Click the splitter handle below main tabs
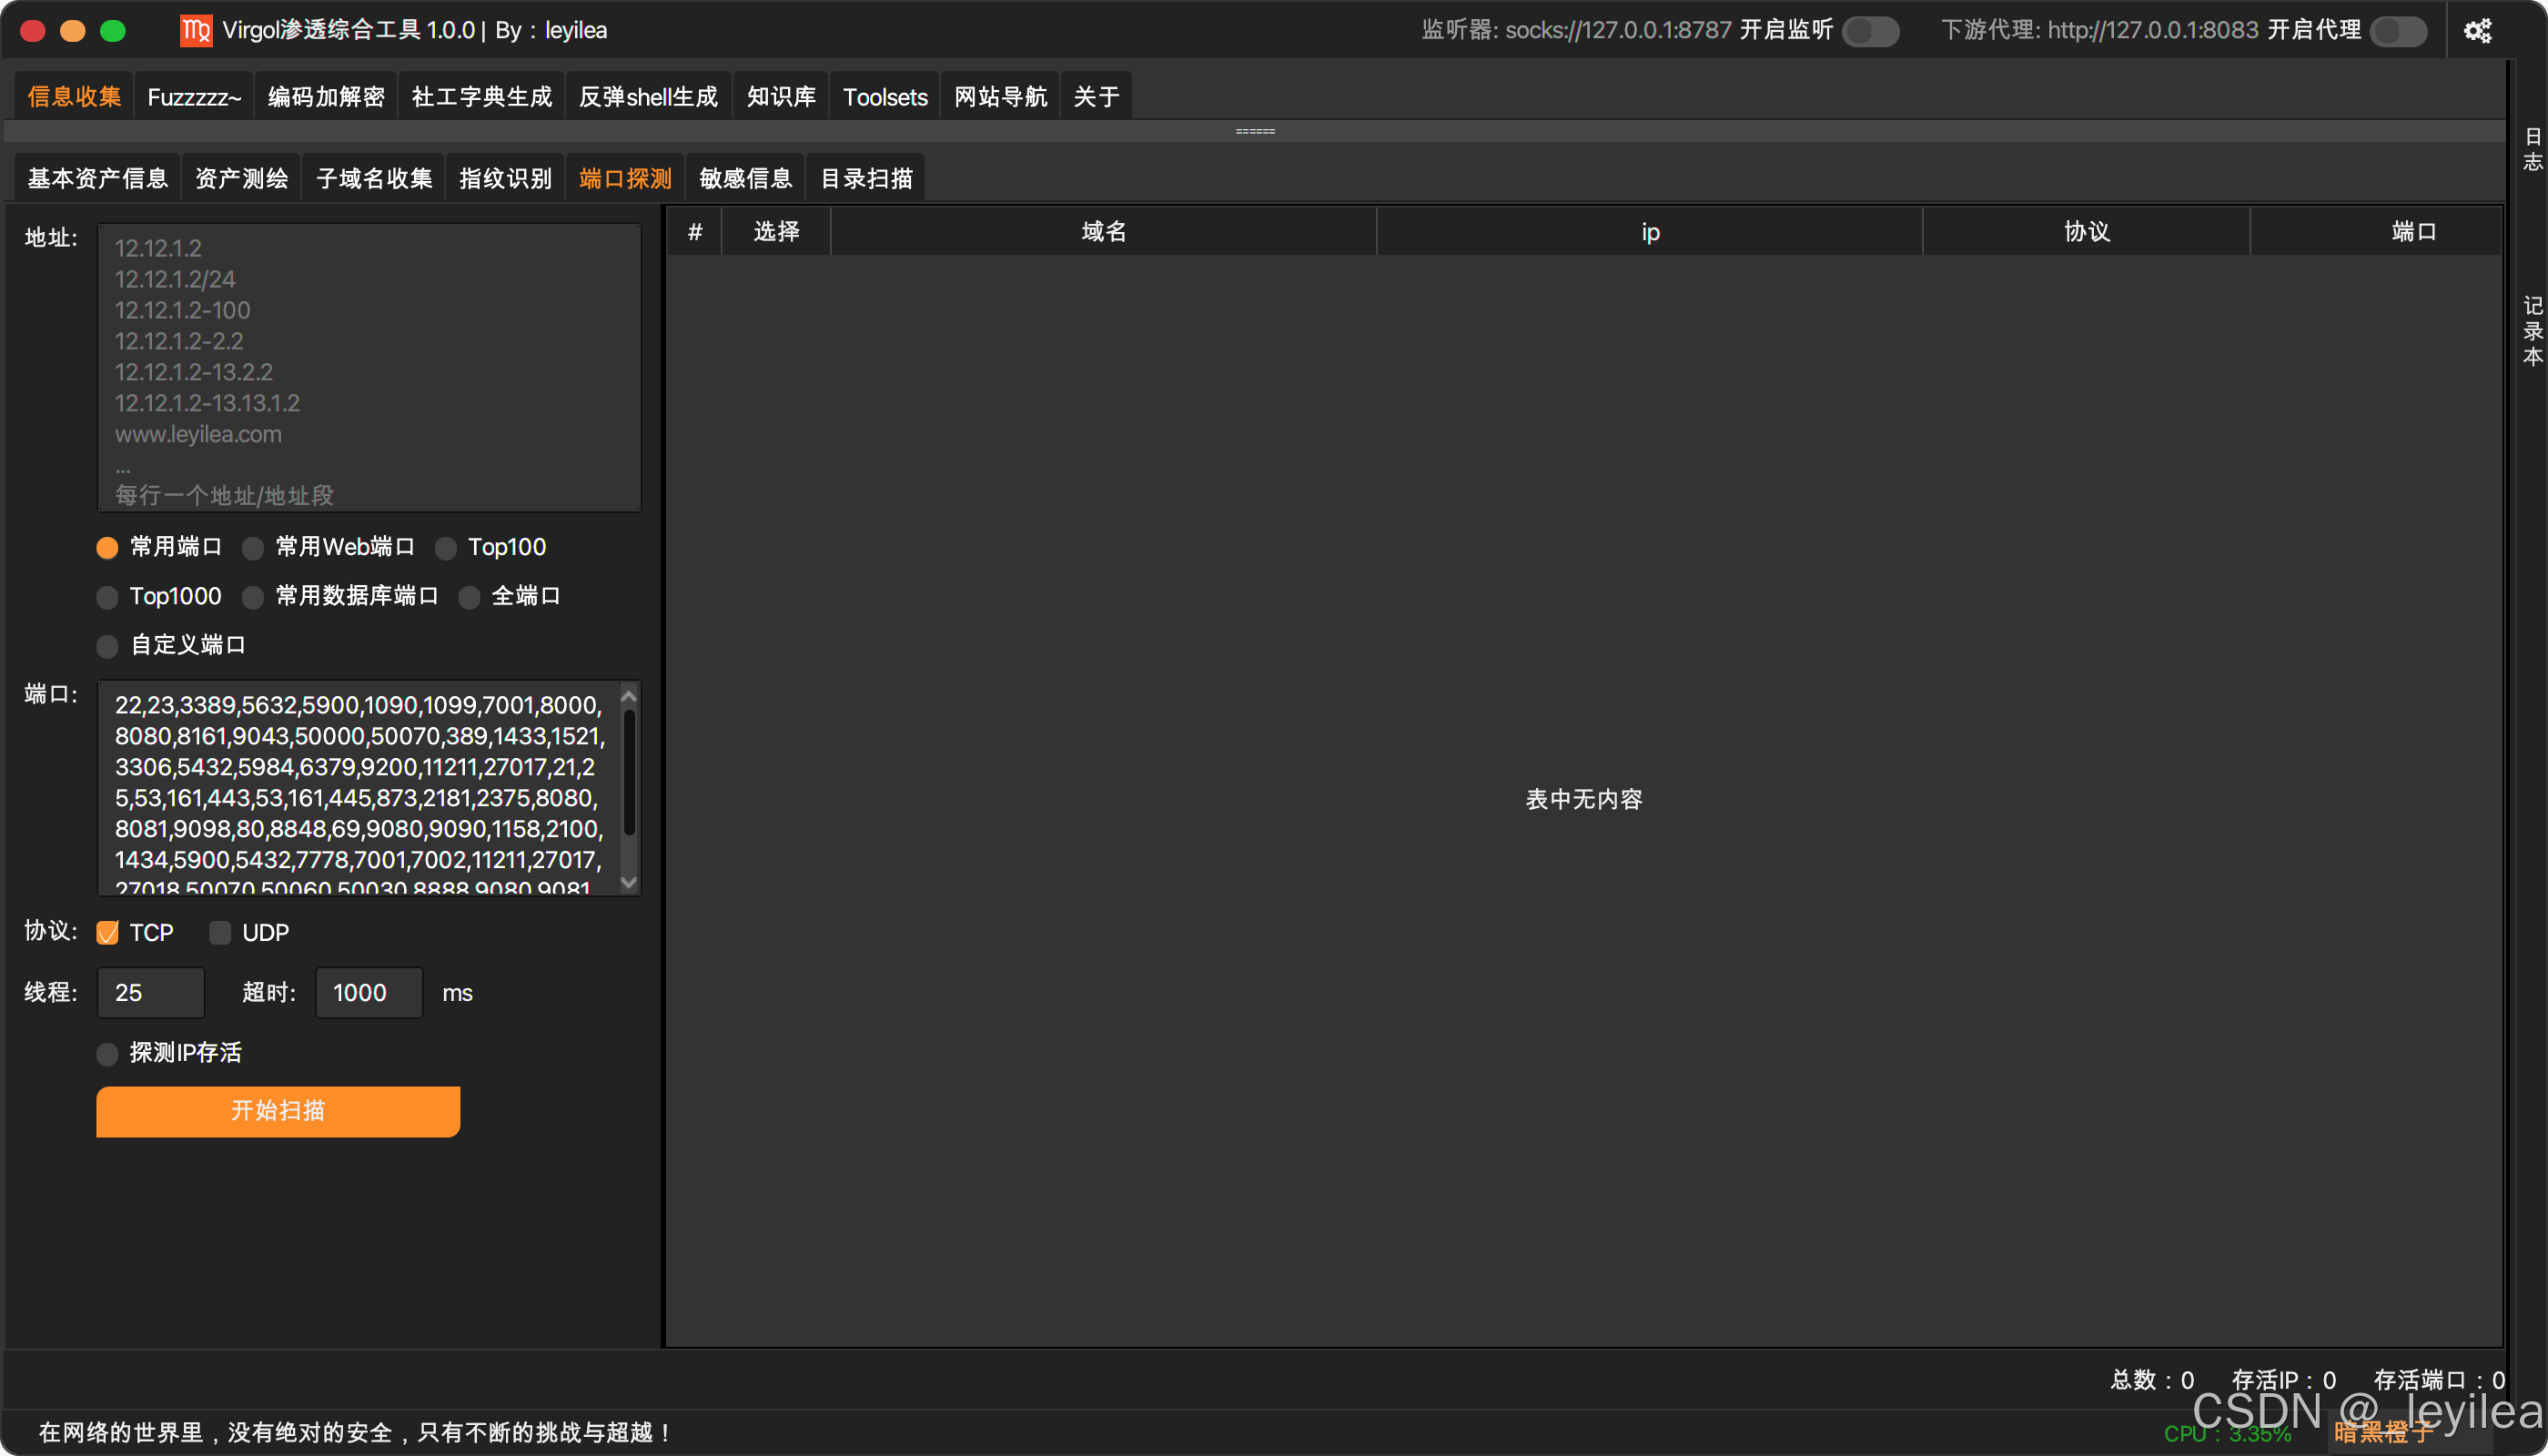The width and height of the screenshot is (2548, 1456). (x=1254, y=131)
